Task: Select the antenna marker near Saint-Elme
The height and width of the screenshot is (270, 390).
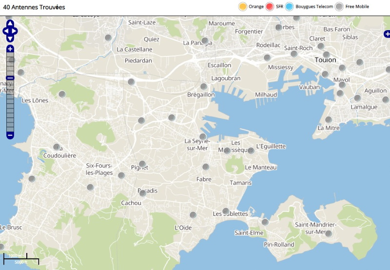Action: point(265,222)
